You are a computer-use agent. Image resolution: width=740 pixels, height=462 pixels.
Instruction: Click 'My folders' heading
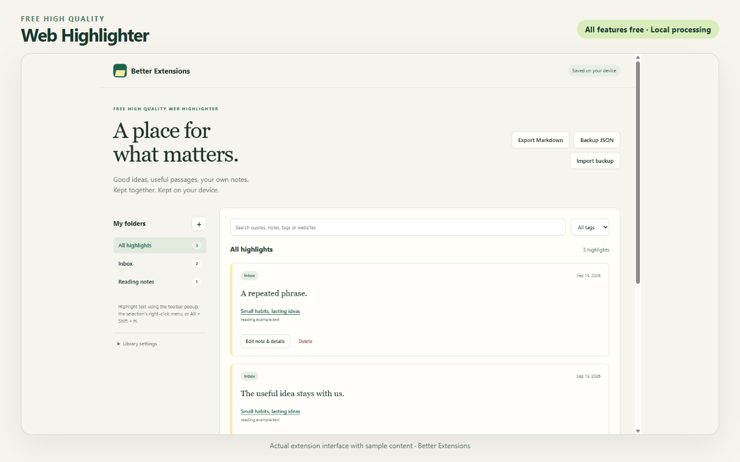click(129, 223)
